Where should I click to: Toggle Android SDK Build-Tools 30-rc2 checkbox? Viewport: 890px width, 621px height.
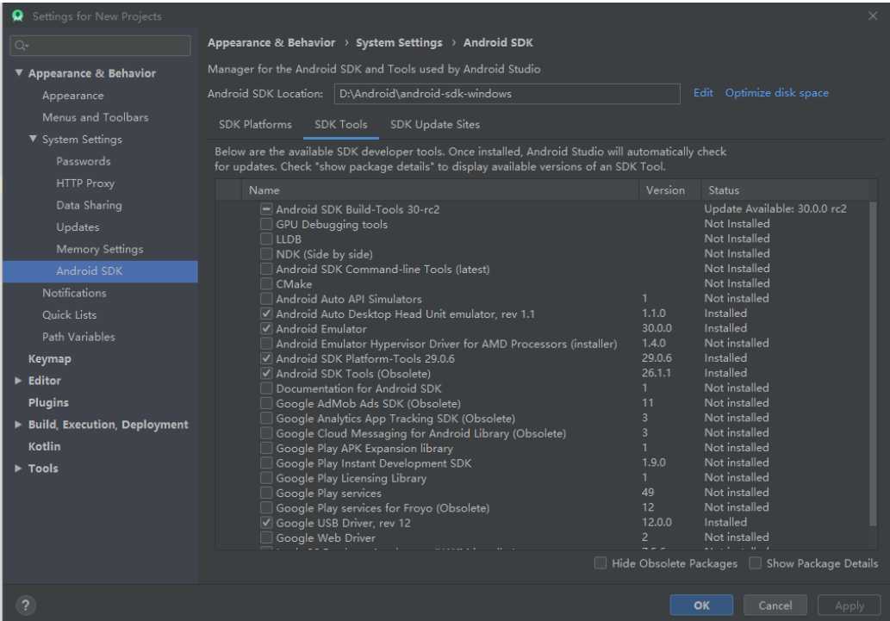point(266,209)
